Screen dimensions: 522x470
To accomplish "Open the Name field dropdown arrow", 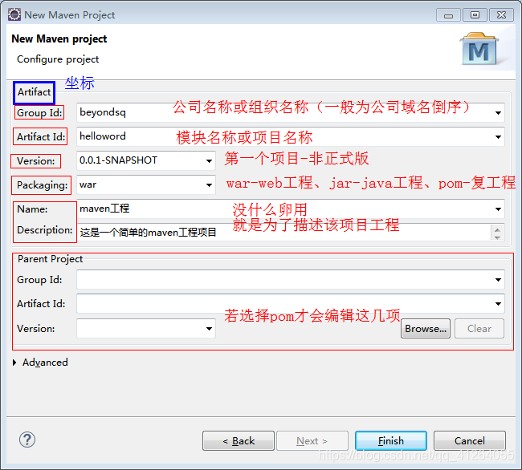I will click(x=498, y=209).
